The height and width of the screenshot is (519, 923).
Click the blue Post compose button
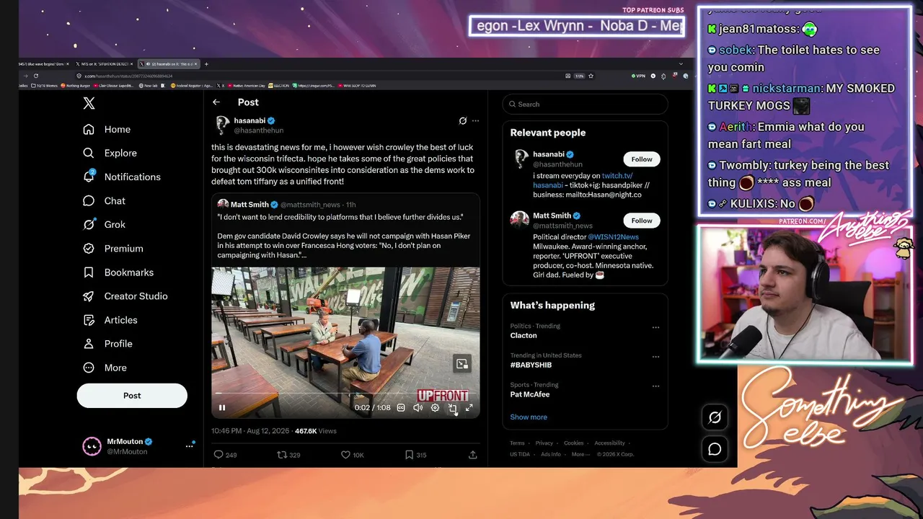(132, 395)
